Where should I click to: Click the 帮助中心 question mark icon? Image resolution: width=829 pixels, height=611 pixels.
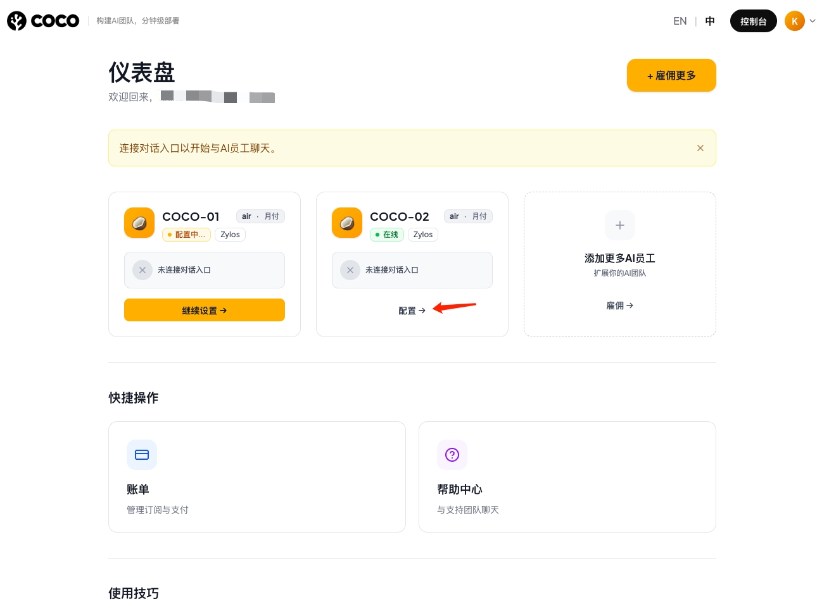click(452, 455)
